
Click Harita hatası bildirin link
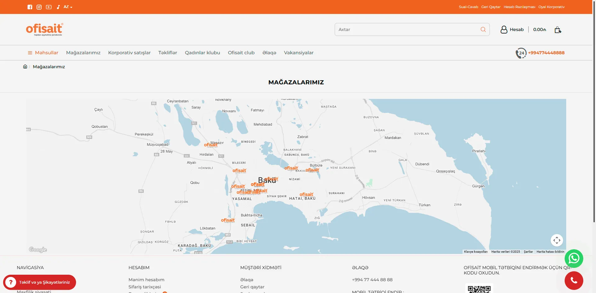pos(550,252)
